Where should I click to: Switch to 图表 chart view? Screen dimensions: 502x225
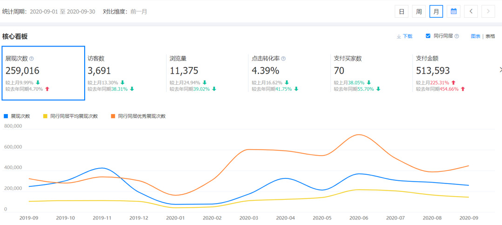(x=475, y=36)
